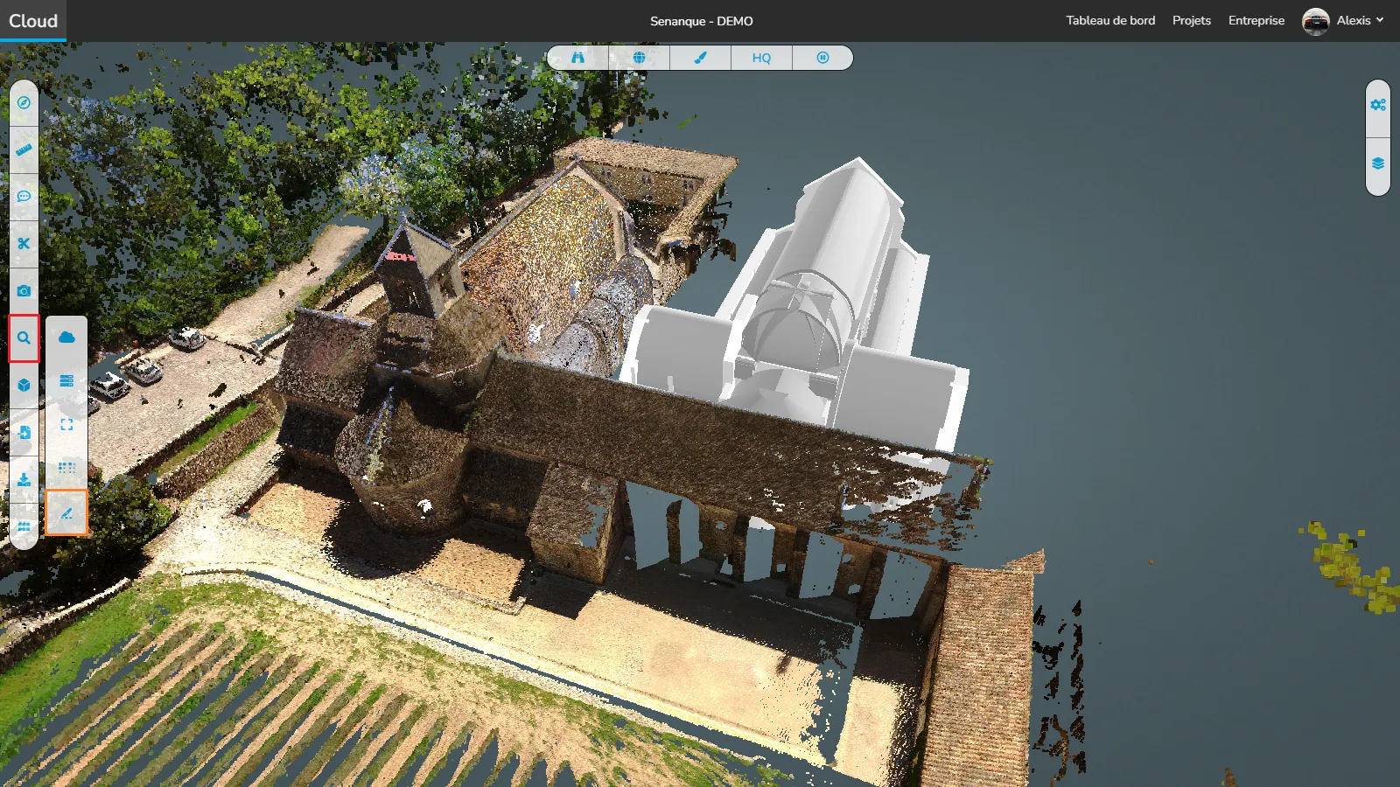Viewport: 1400px width, 787px height.
Task: Click the binoculars view icon
Action: click(x=578, y=58)
